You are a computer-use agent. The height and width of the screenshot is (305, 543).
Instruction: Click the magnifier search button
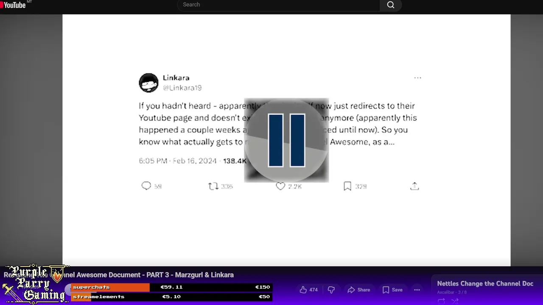(x=391, y=5)
